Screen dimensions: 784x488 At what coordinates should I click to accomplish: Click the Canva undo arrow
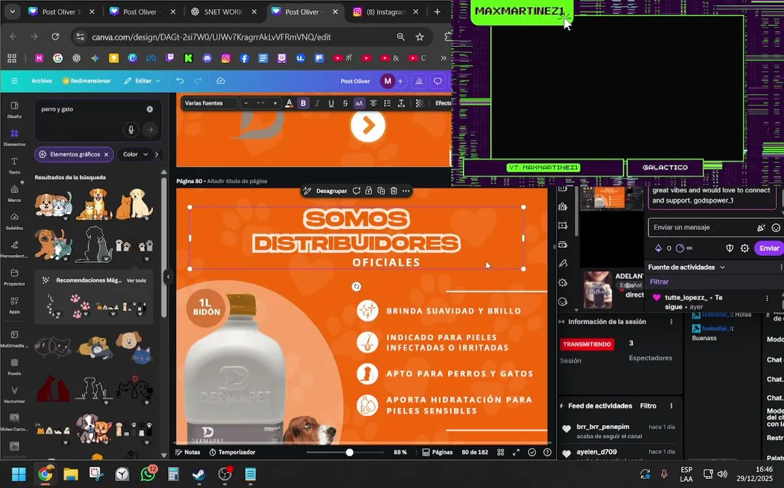coord(180,81)
